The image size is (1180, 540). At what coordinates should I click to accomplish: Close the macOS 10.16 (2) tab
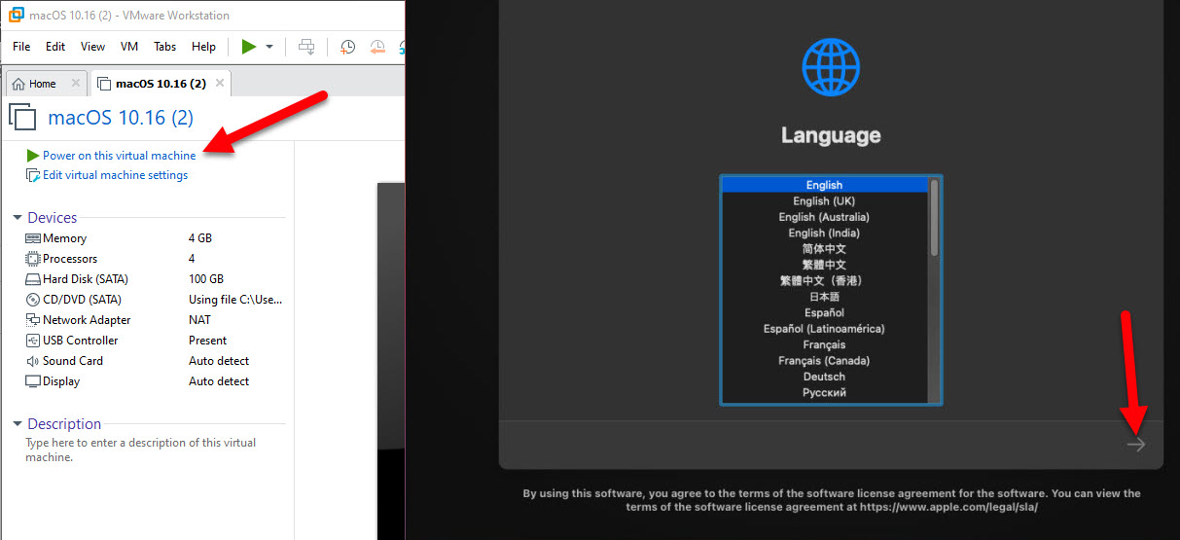[220, 84]
